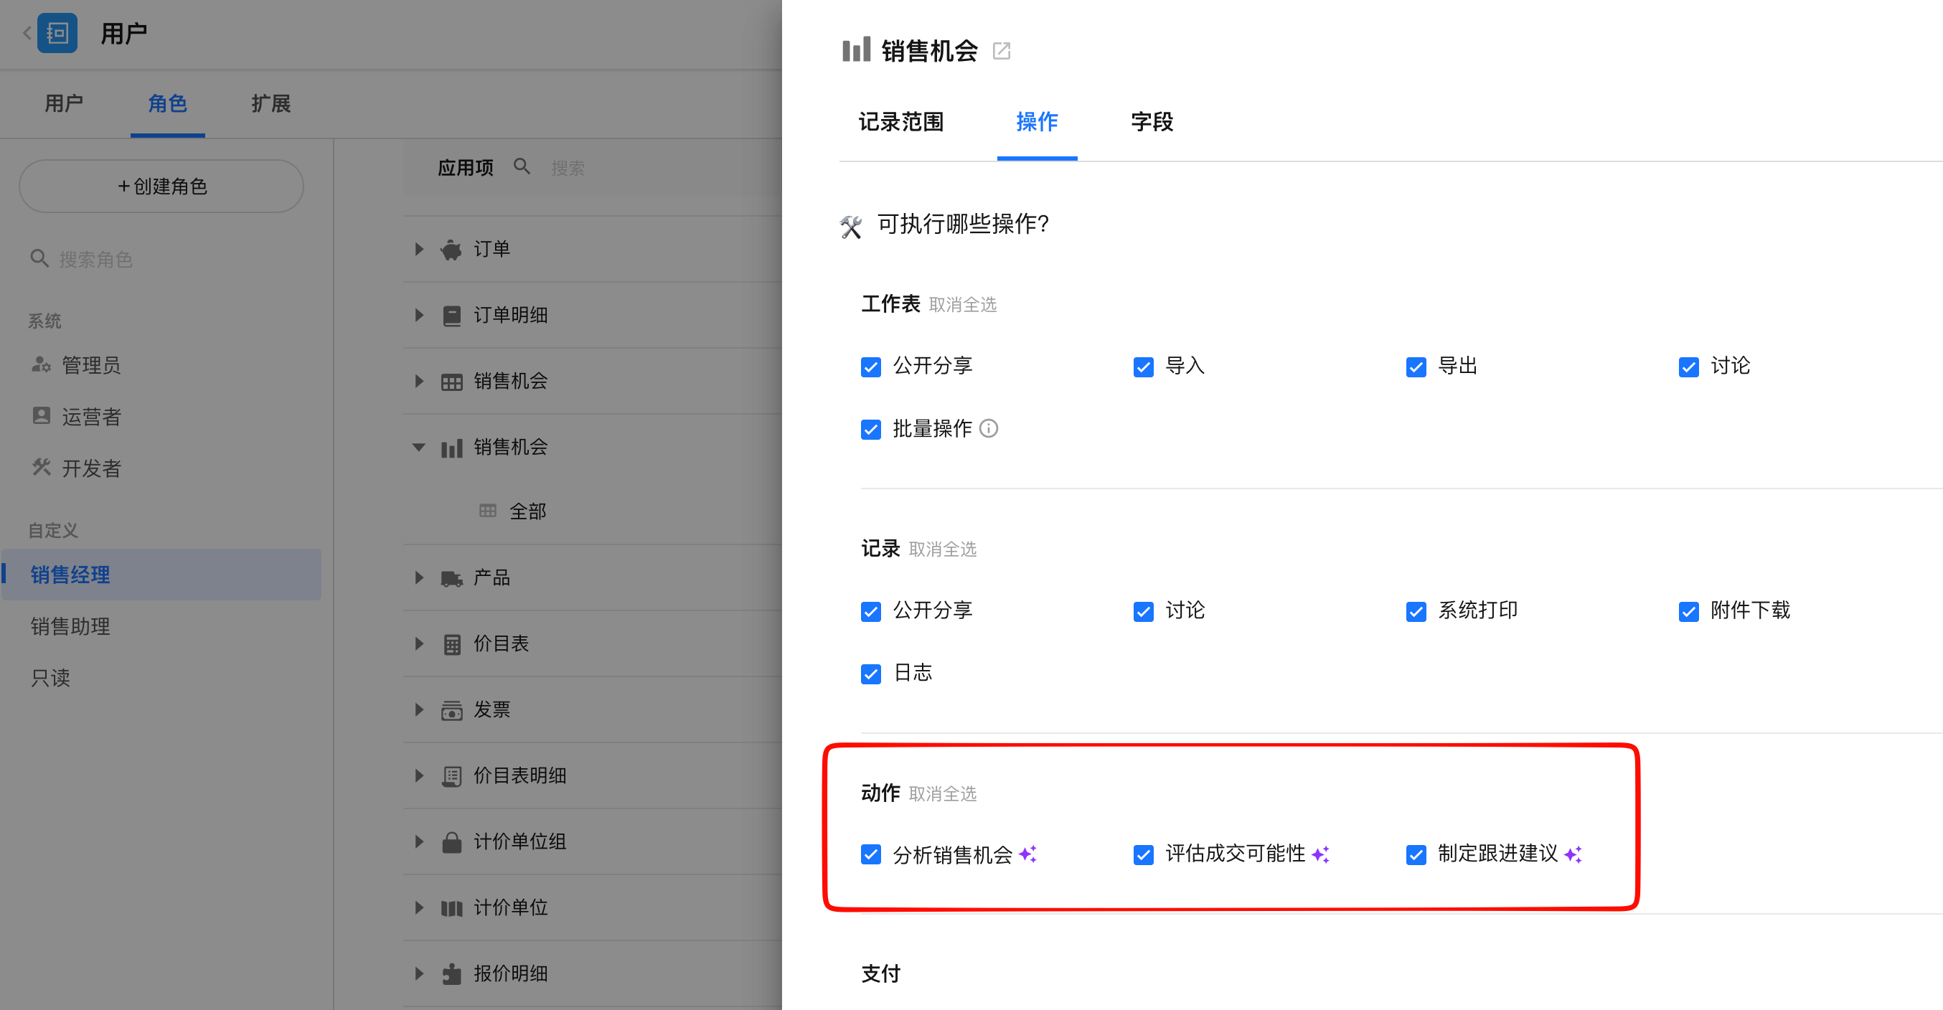
Task: Expand the 订单明细 tree item
Action: pyautogui.click(x=419, y=314)
